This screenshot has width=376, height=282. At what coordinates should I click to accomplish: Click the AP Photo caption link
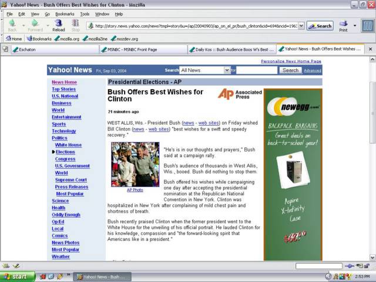pos(135,190)
